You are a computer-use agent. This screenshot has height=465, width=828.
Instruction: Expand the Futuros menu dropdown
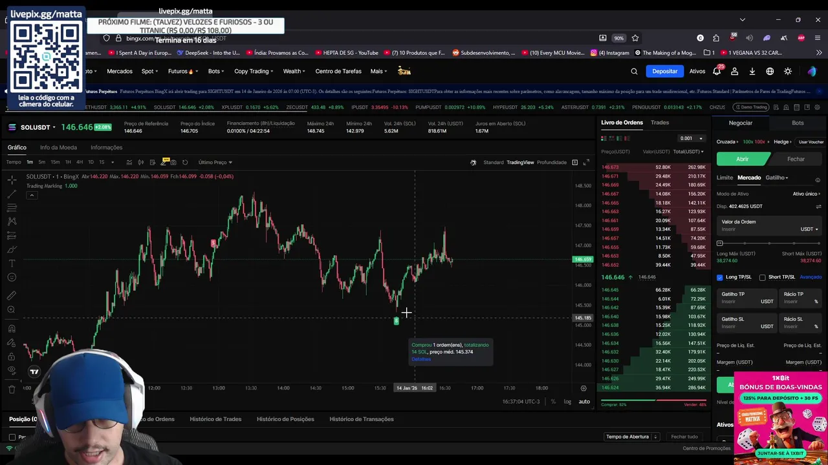click(182, 72)
